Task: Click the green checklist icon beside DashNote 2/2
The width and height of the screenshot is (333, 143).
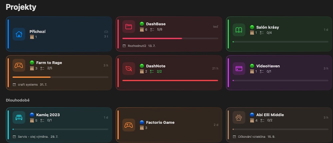Action: (x=152, y=72)
